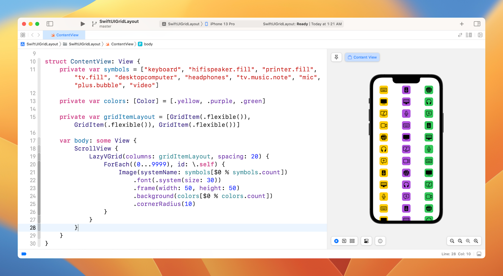Image resolution: width=503 pixels, height=276 pixels.
Task: Run the project with the Play button
Action: point(83,24)
